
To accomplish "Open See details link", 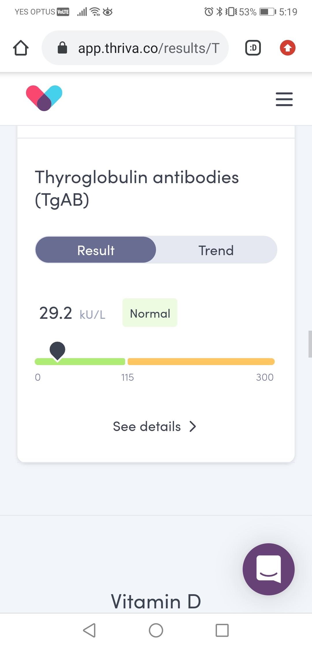I will click(x=147, y=426).
